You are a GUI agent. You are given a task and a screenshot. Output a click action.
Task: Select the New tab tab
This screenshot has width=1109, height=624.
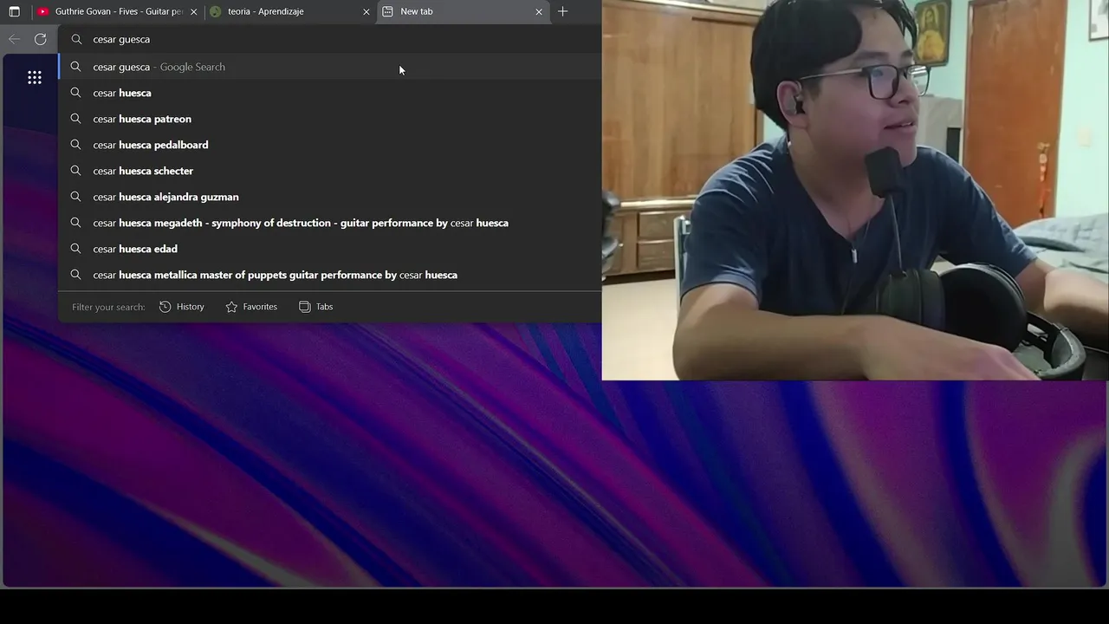click(464, 11)
